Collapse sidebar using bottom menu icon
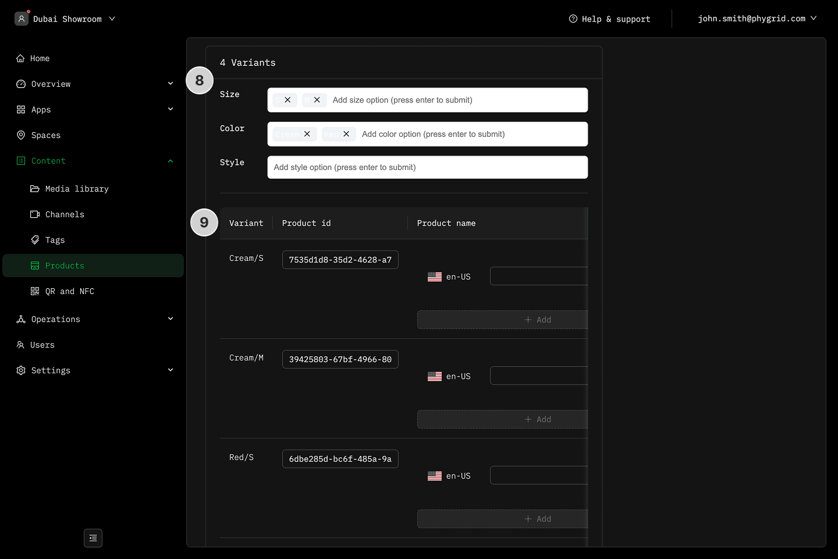Image resolution: width=838 pixels, height=559 pixels. 93,538
